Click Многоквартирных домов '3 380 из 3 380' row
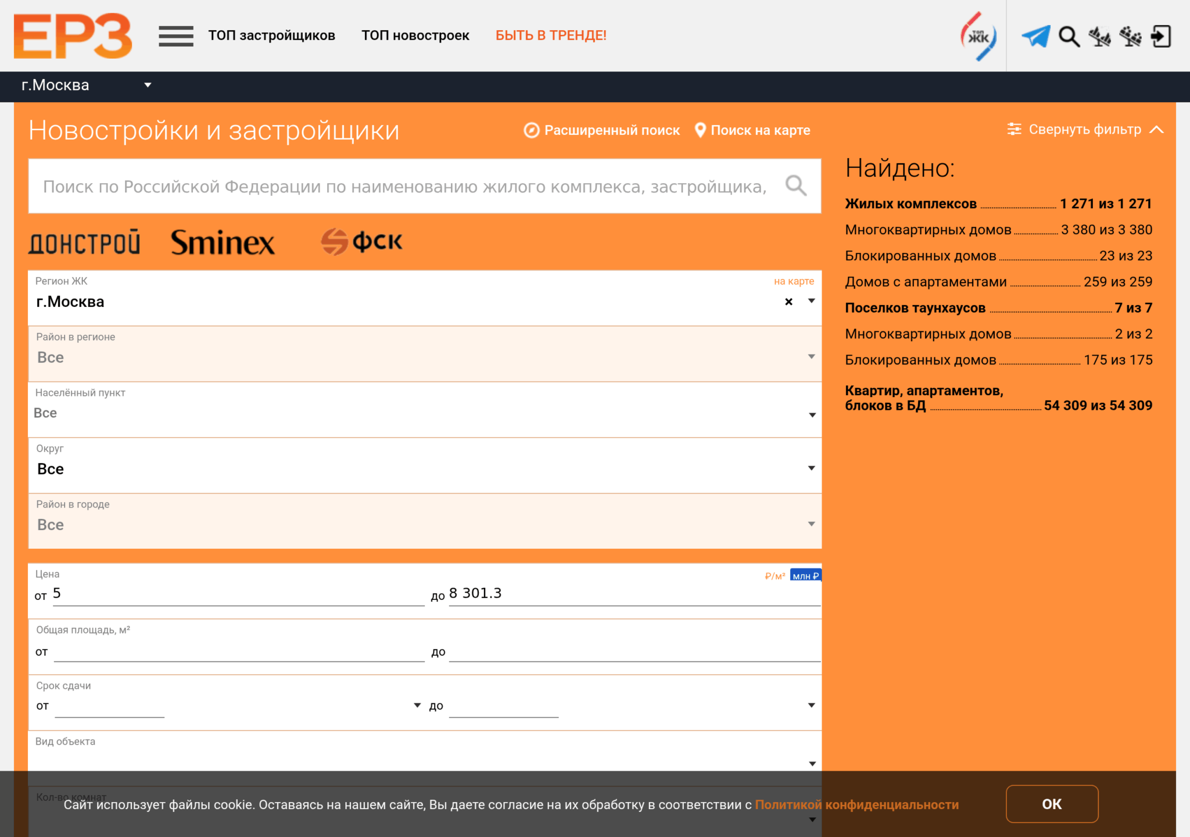1190x837 pixels. point(999,230)
